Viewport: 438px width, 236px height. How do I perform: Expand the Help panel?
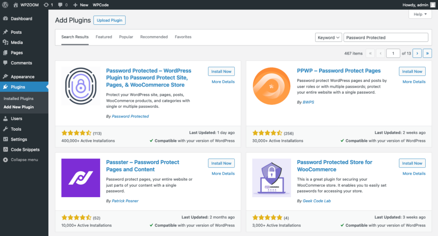point(420,14)
